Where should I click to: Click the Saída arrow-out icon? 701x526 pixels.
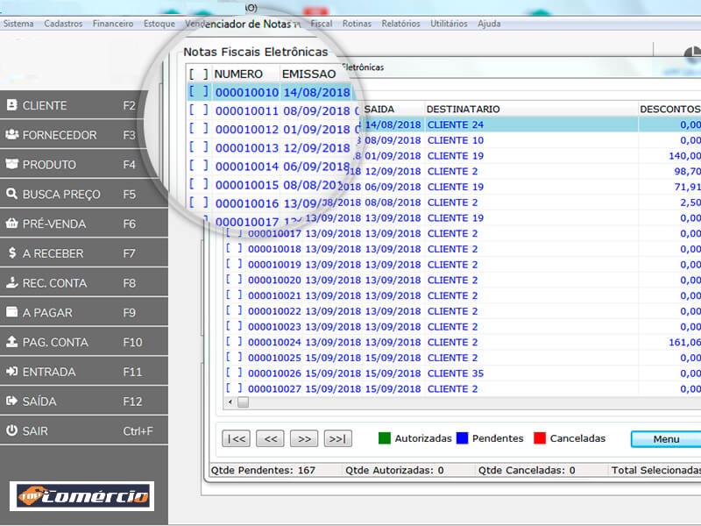pyautogui.click(x=12, y=401)
